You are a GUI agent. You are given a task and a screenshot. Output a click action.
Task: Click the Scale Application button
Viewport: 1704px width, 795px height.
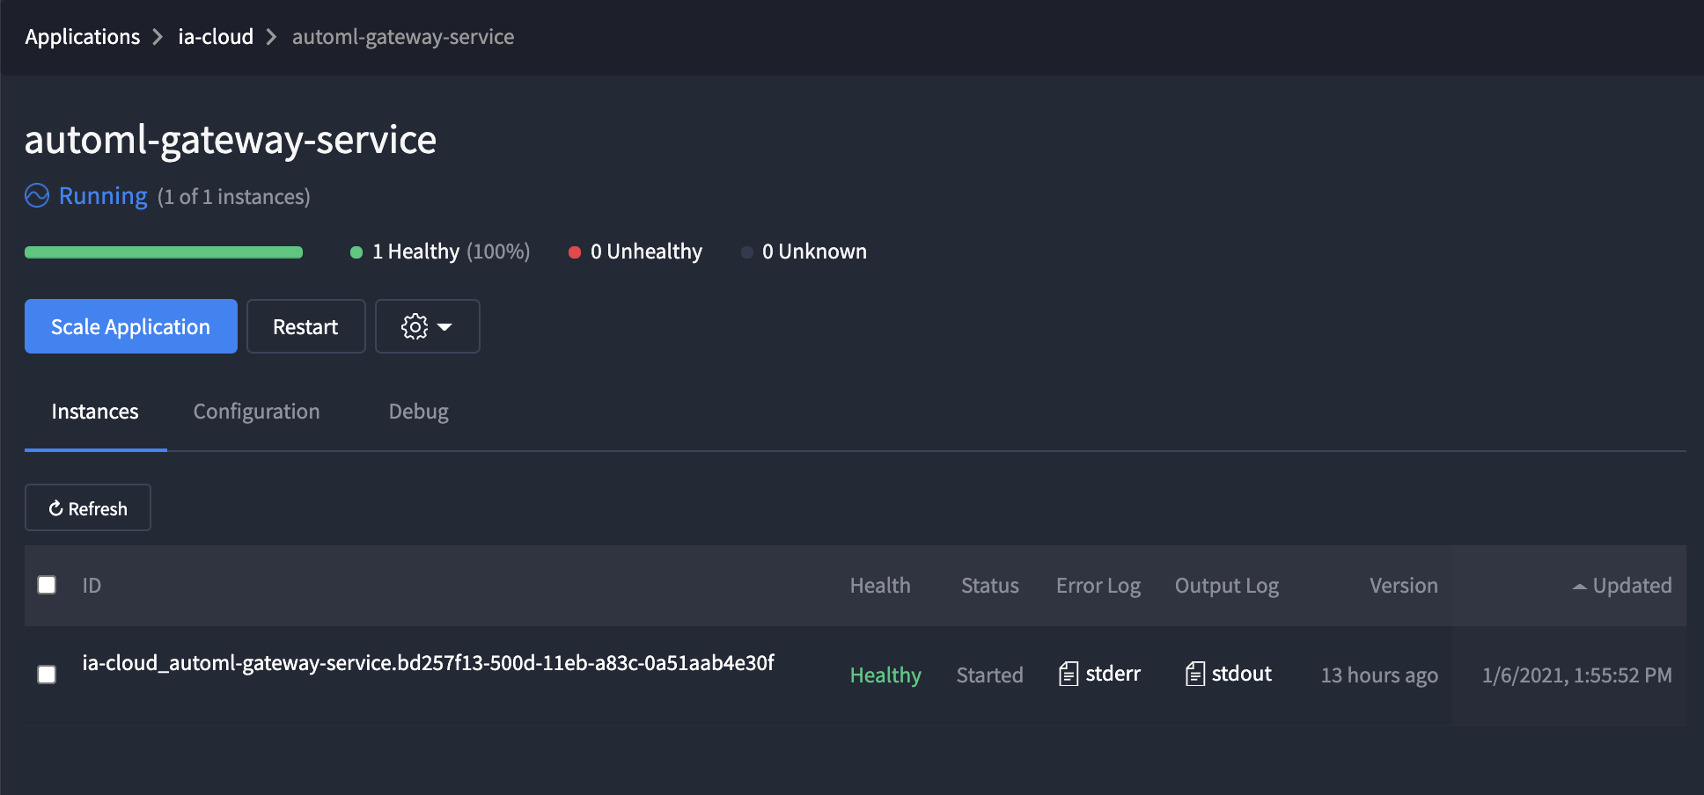tap(131, 326)
